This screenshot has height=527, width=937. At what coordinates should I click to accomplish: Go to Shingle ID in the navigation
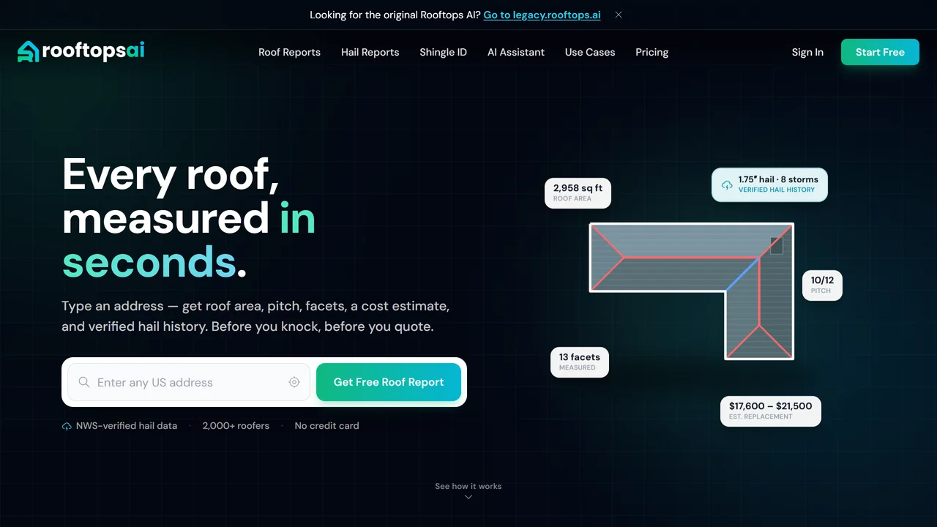click(x=443, y=52)
